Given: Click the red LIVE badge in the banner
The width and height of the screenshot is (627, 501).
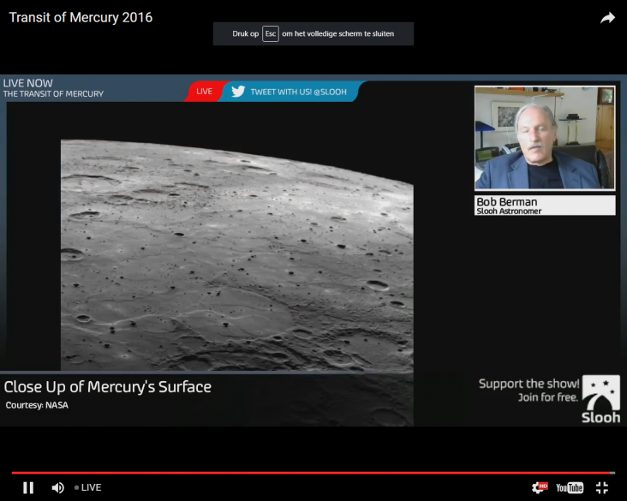Looking at the screenshot, I should (x=204, y=91).
